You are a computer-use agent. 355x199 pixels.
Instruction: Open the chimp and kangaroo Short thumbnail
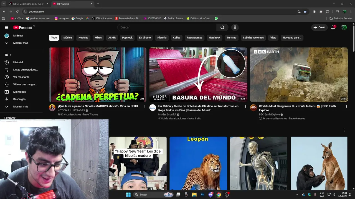(x=319, y=163)
